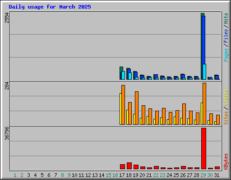The width and height of the screenshot is (231, 180).
Task: Click day 29 on the x-axis
Action: point(203,175)
